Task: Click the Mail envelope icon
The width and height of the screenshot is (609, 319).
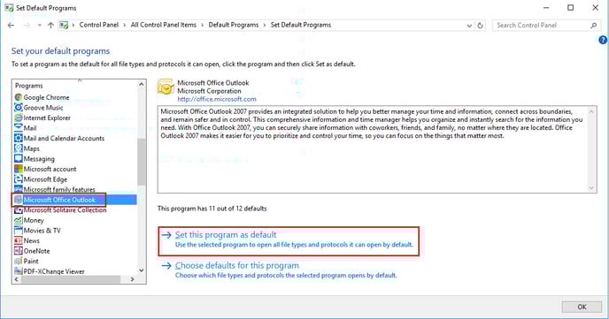Action: coord(19,127)
